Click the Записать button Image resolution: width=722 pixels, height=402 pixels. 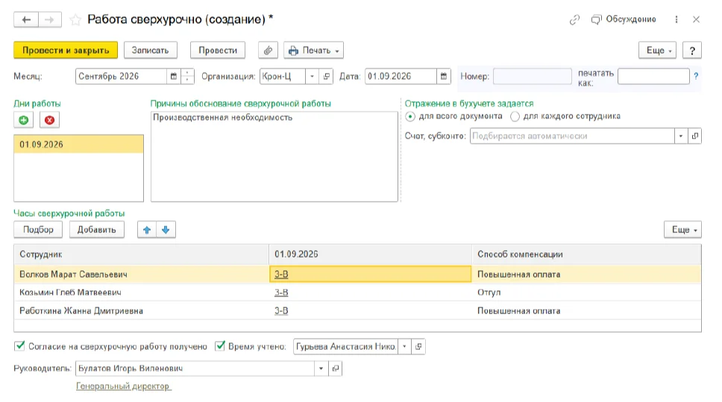pyautogui.click(x=150, y=50)
